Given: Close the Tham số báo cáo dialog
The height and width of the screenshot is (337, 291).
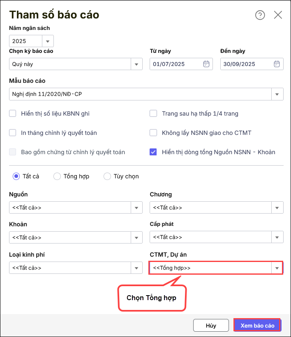Looking at the screenshot, I should (x=278, y=15).
